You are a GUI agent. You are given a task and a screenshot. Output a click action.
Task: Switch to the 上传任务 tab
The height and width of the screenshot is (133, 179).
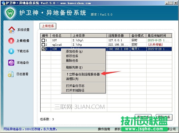click(x=48, y=26)
